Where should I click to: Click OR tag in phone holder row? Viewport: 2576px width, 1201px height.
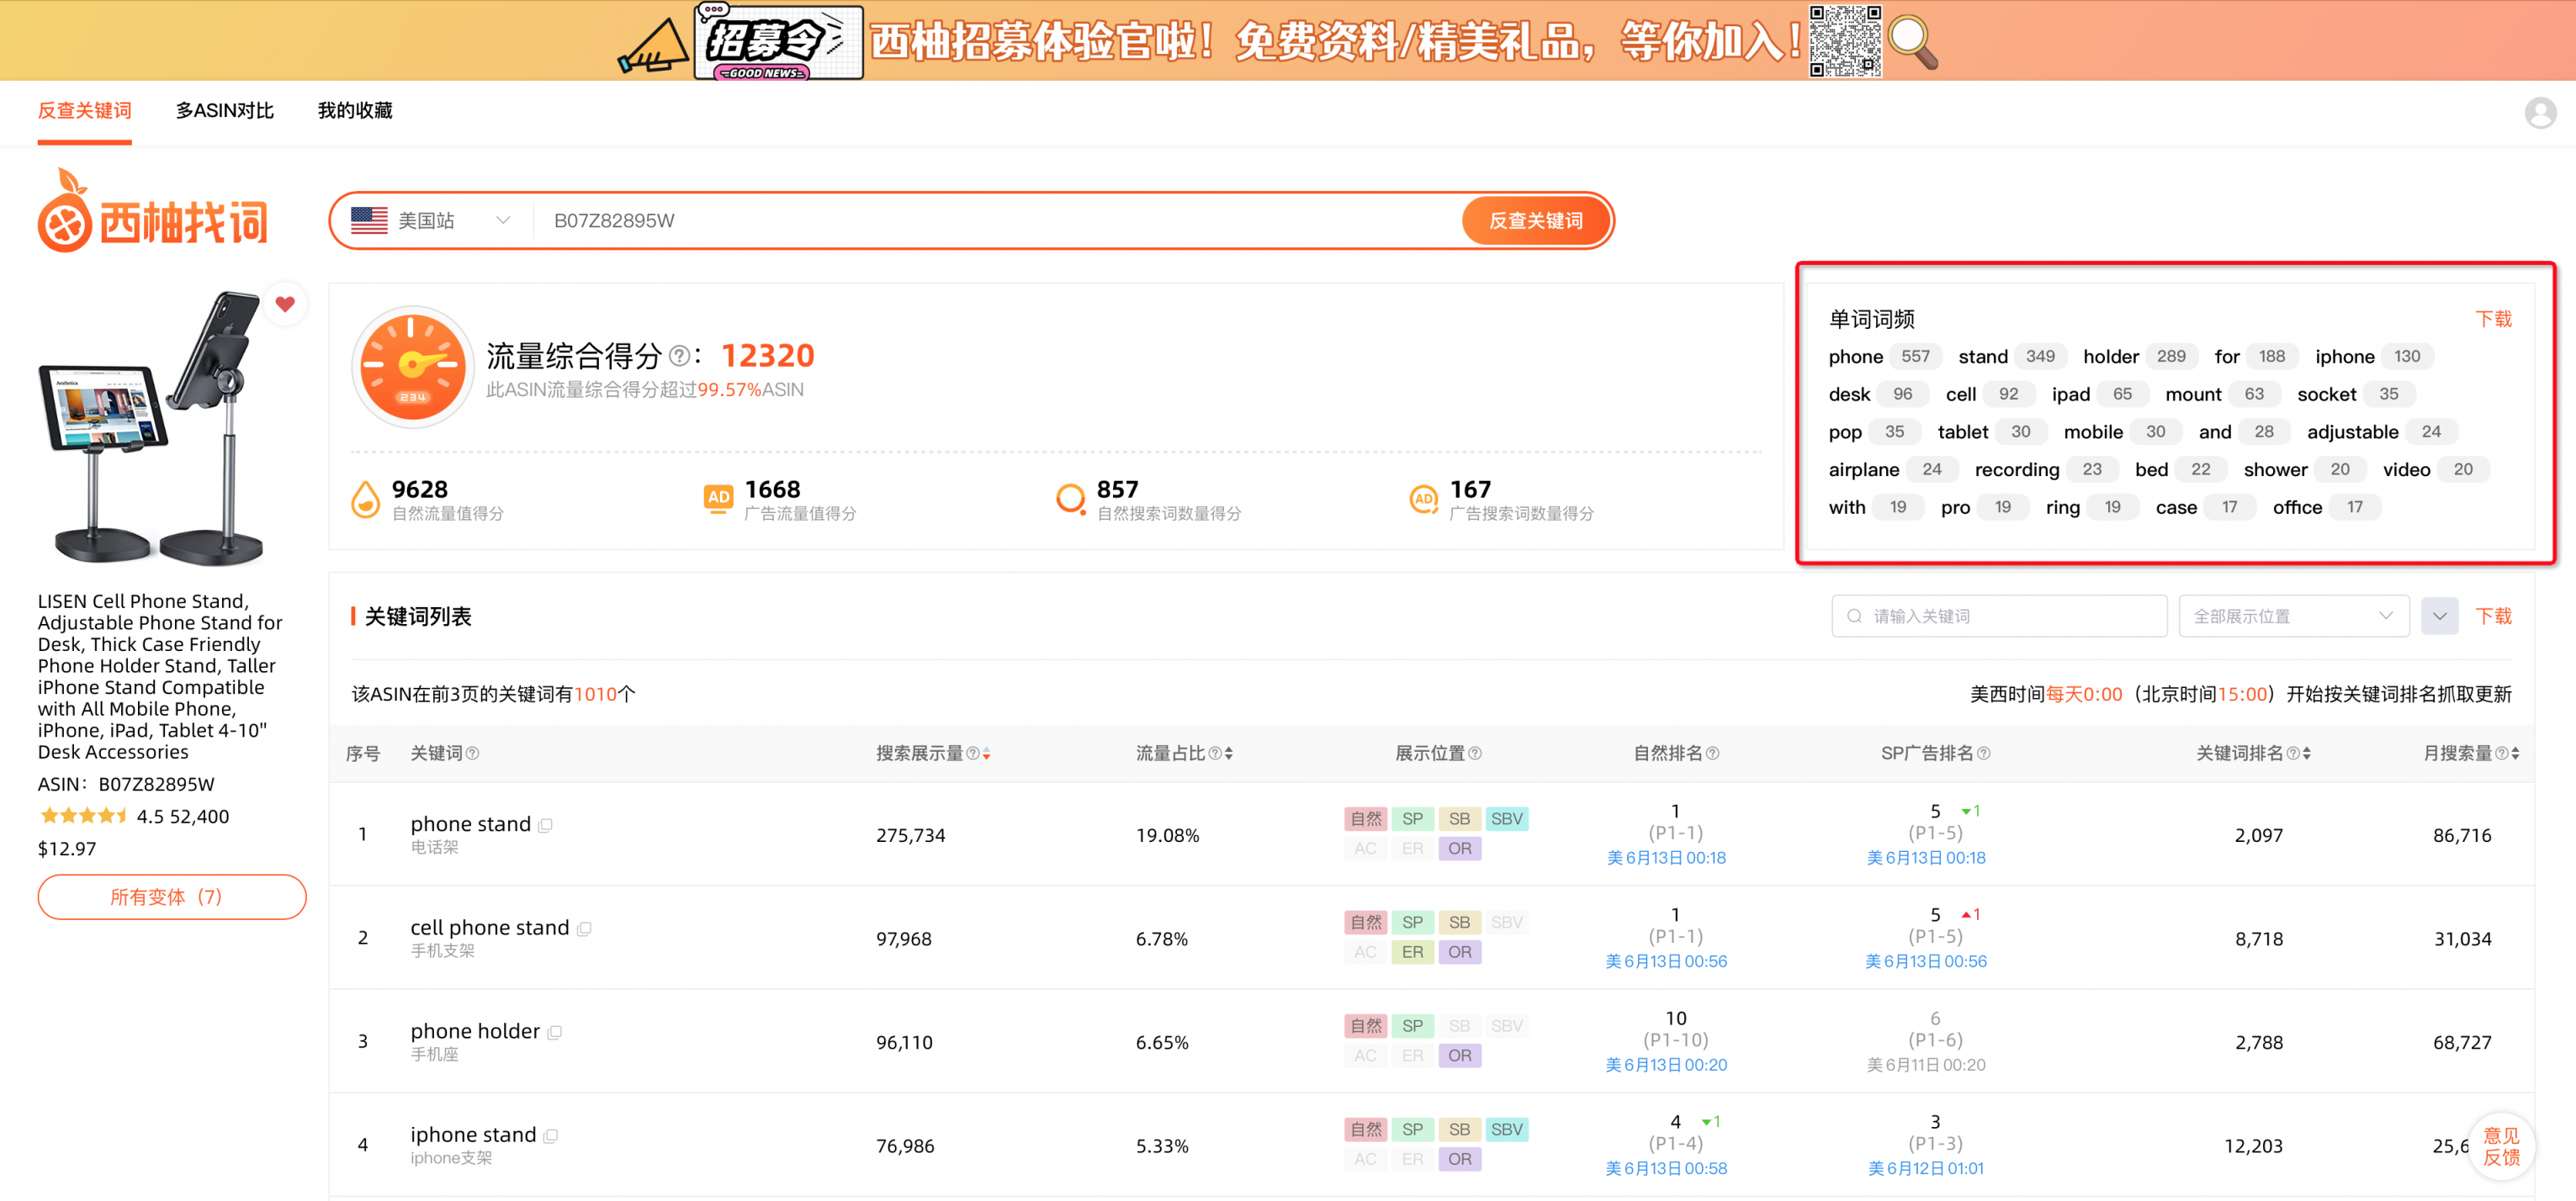click(1459, 1056)
